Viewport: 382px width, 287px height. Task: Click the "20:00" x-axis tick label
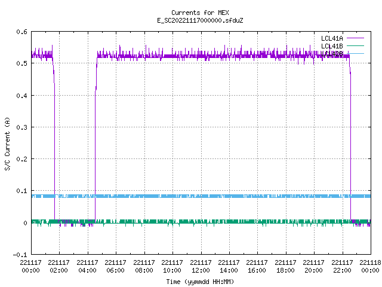click(314, 270)
